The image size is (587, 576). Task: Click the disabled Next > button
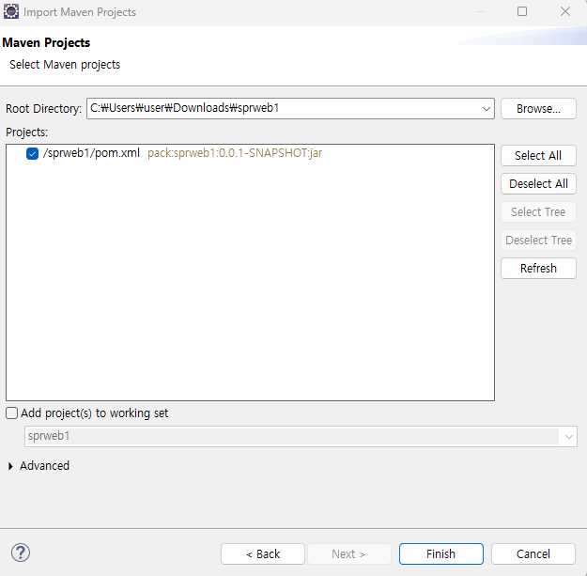(348, 553)
